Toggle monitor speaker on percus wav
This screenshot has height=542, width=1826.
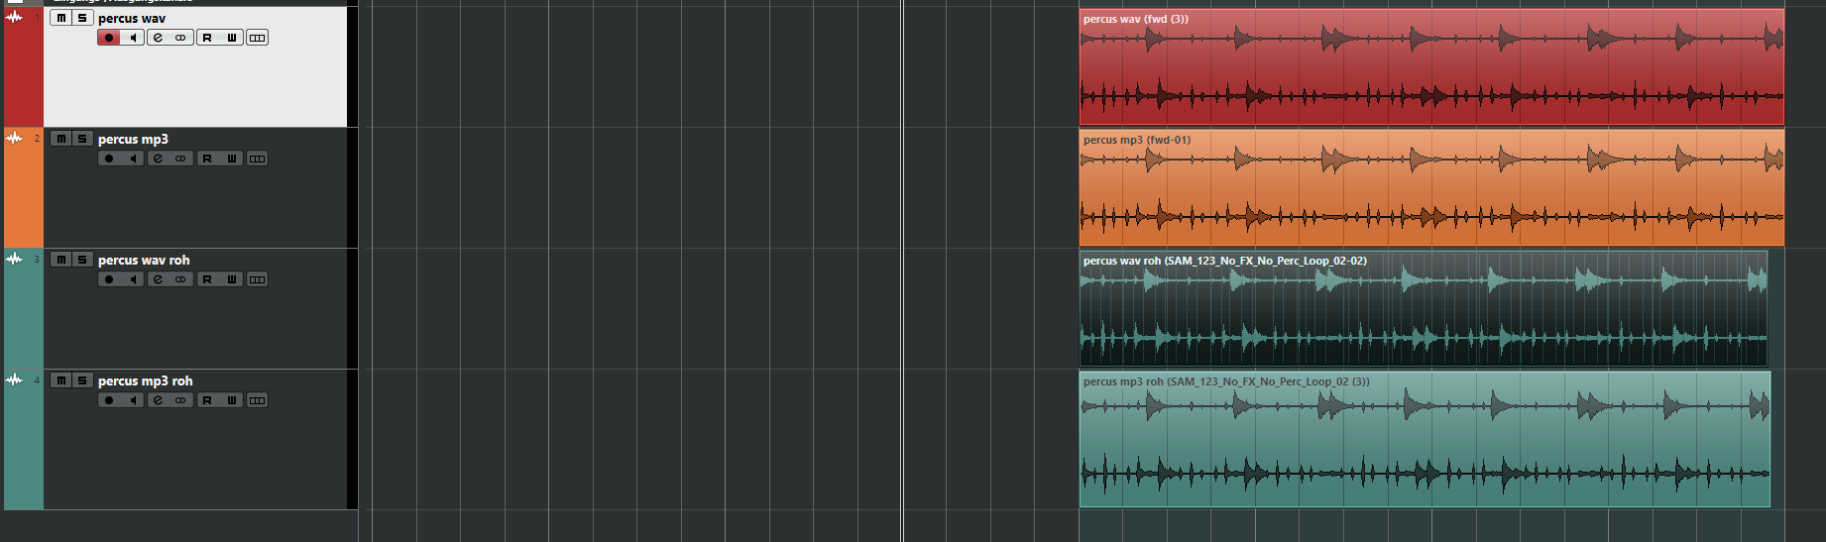click(x=133, y=38)
